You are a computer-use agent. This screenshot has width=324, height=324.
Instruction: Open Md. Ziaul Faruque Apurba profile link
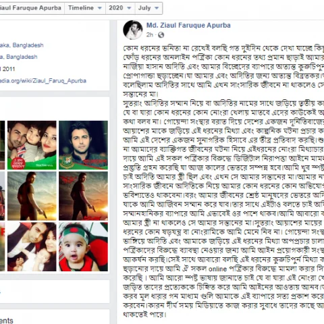188,25
